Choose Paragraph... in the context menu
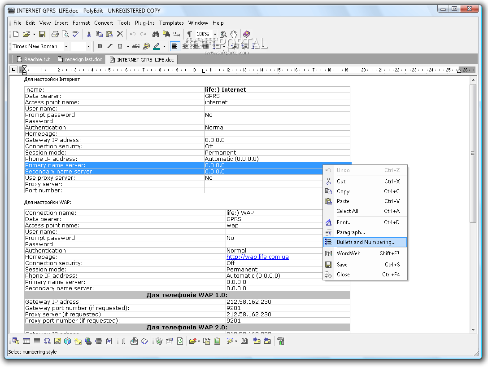 tap(365, 232)
